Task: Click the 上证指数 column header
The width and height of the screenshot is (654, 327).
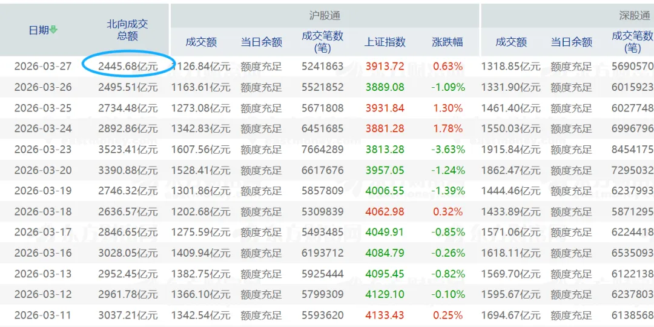Action: click(385, 42)
